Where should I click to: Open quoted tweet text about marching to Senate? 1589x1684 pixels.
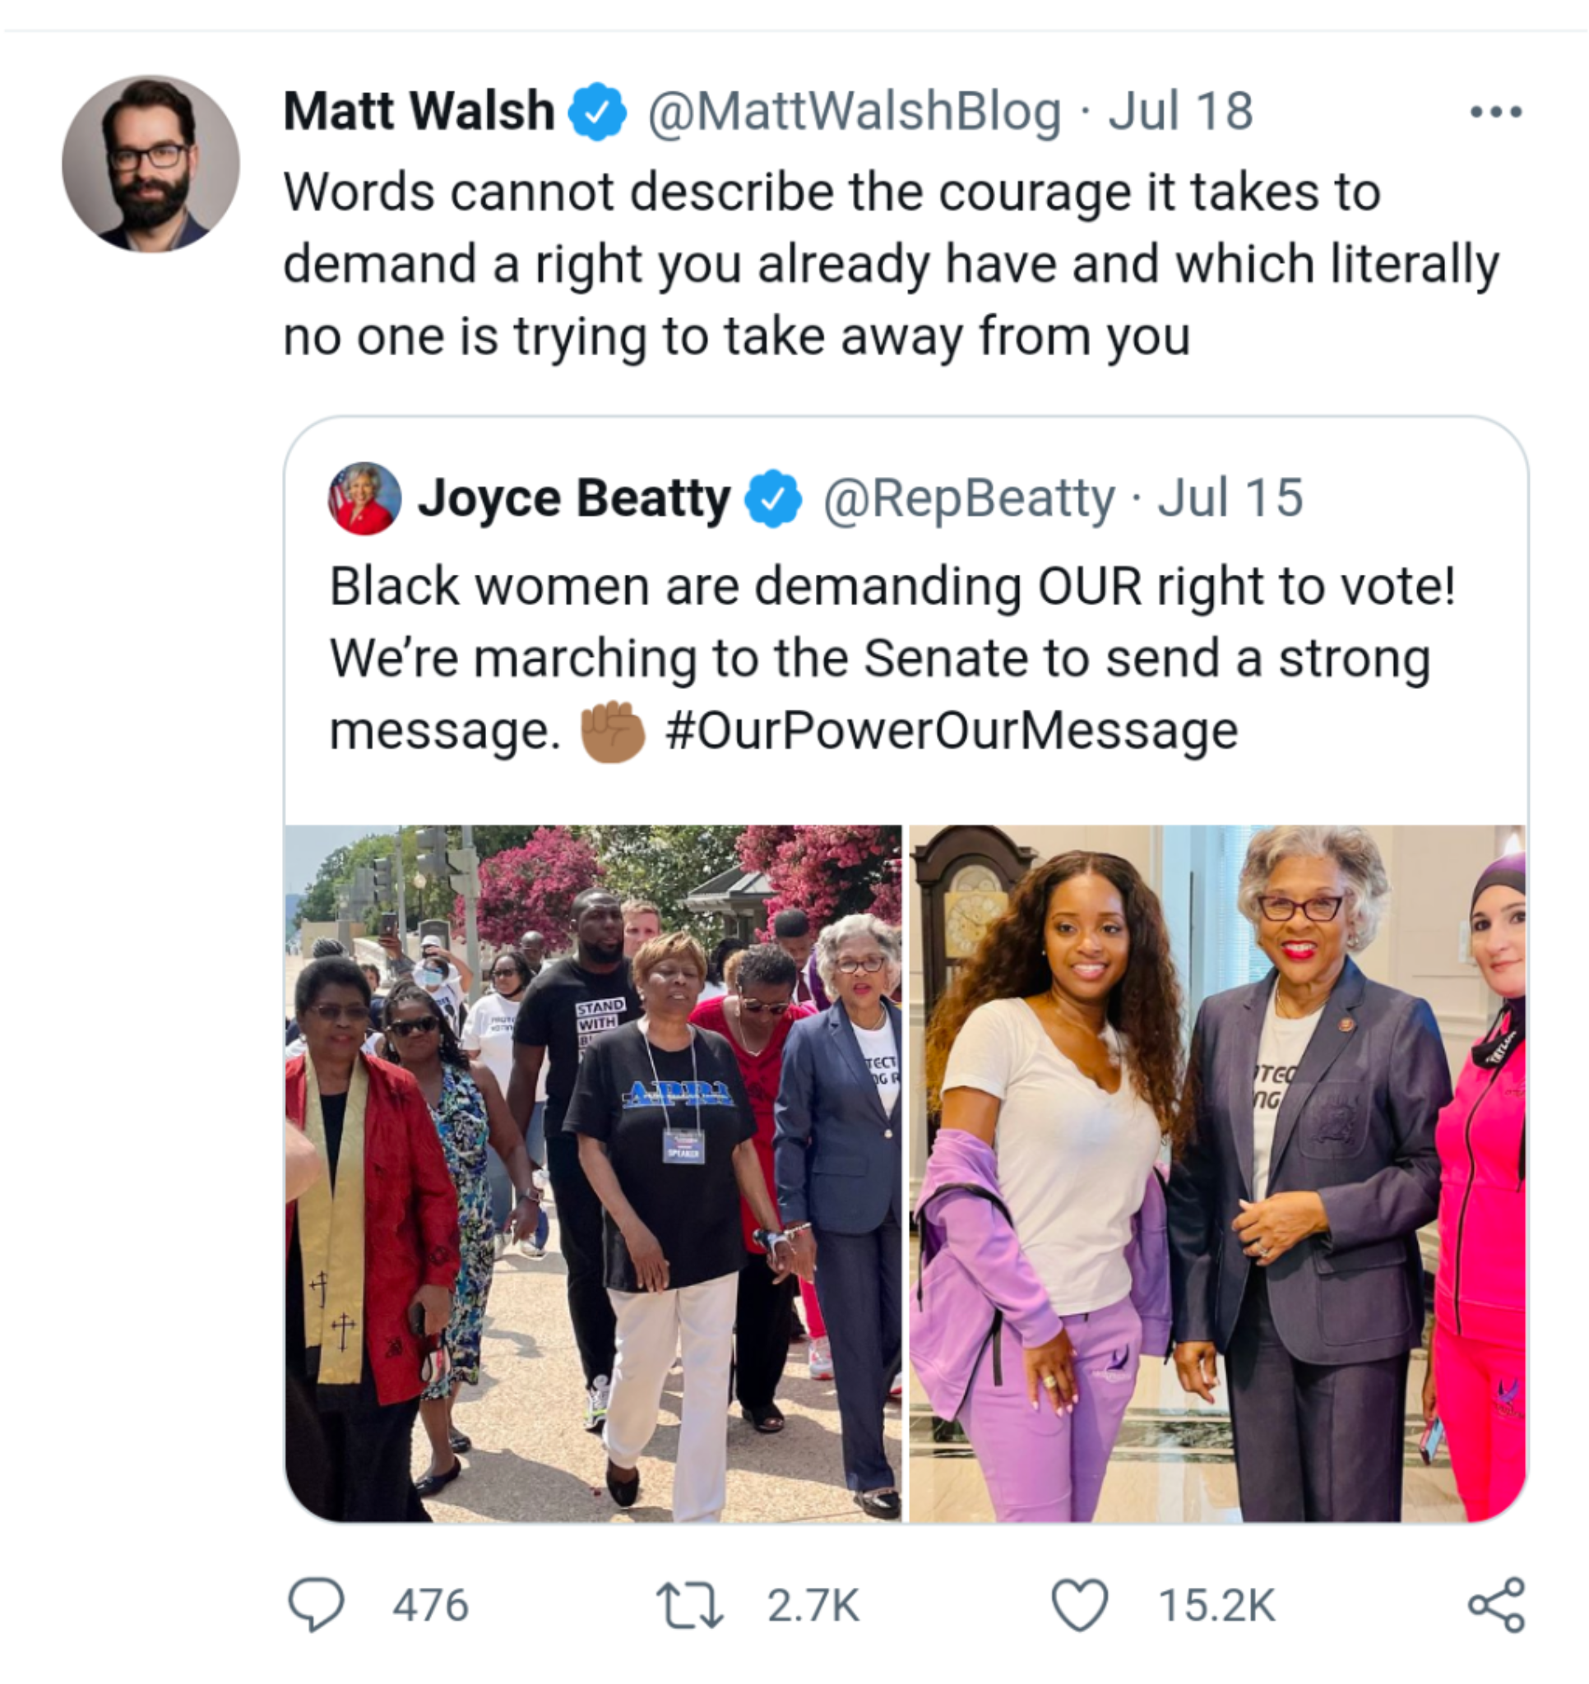coord(879,658)
